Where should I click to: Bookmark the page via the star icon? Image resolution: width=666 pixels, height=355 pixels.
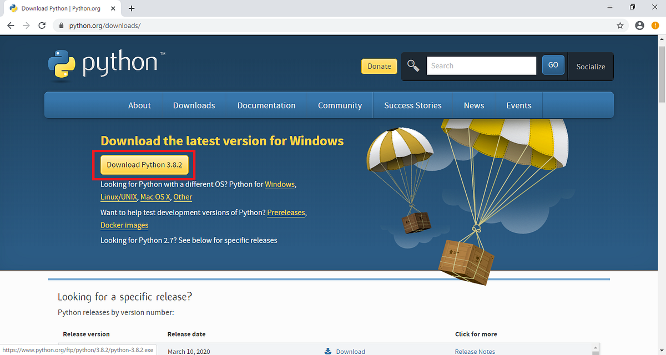coord(620,25)
